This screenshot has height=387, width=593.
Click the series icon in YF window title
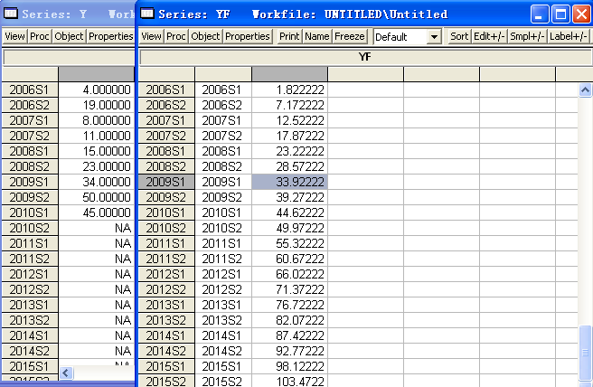click(147, 14)
